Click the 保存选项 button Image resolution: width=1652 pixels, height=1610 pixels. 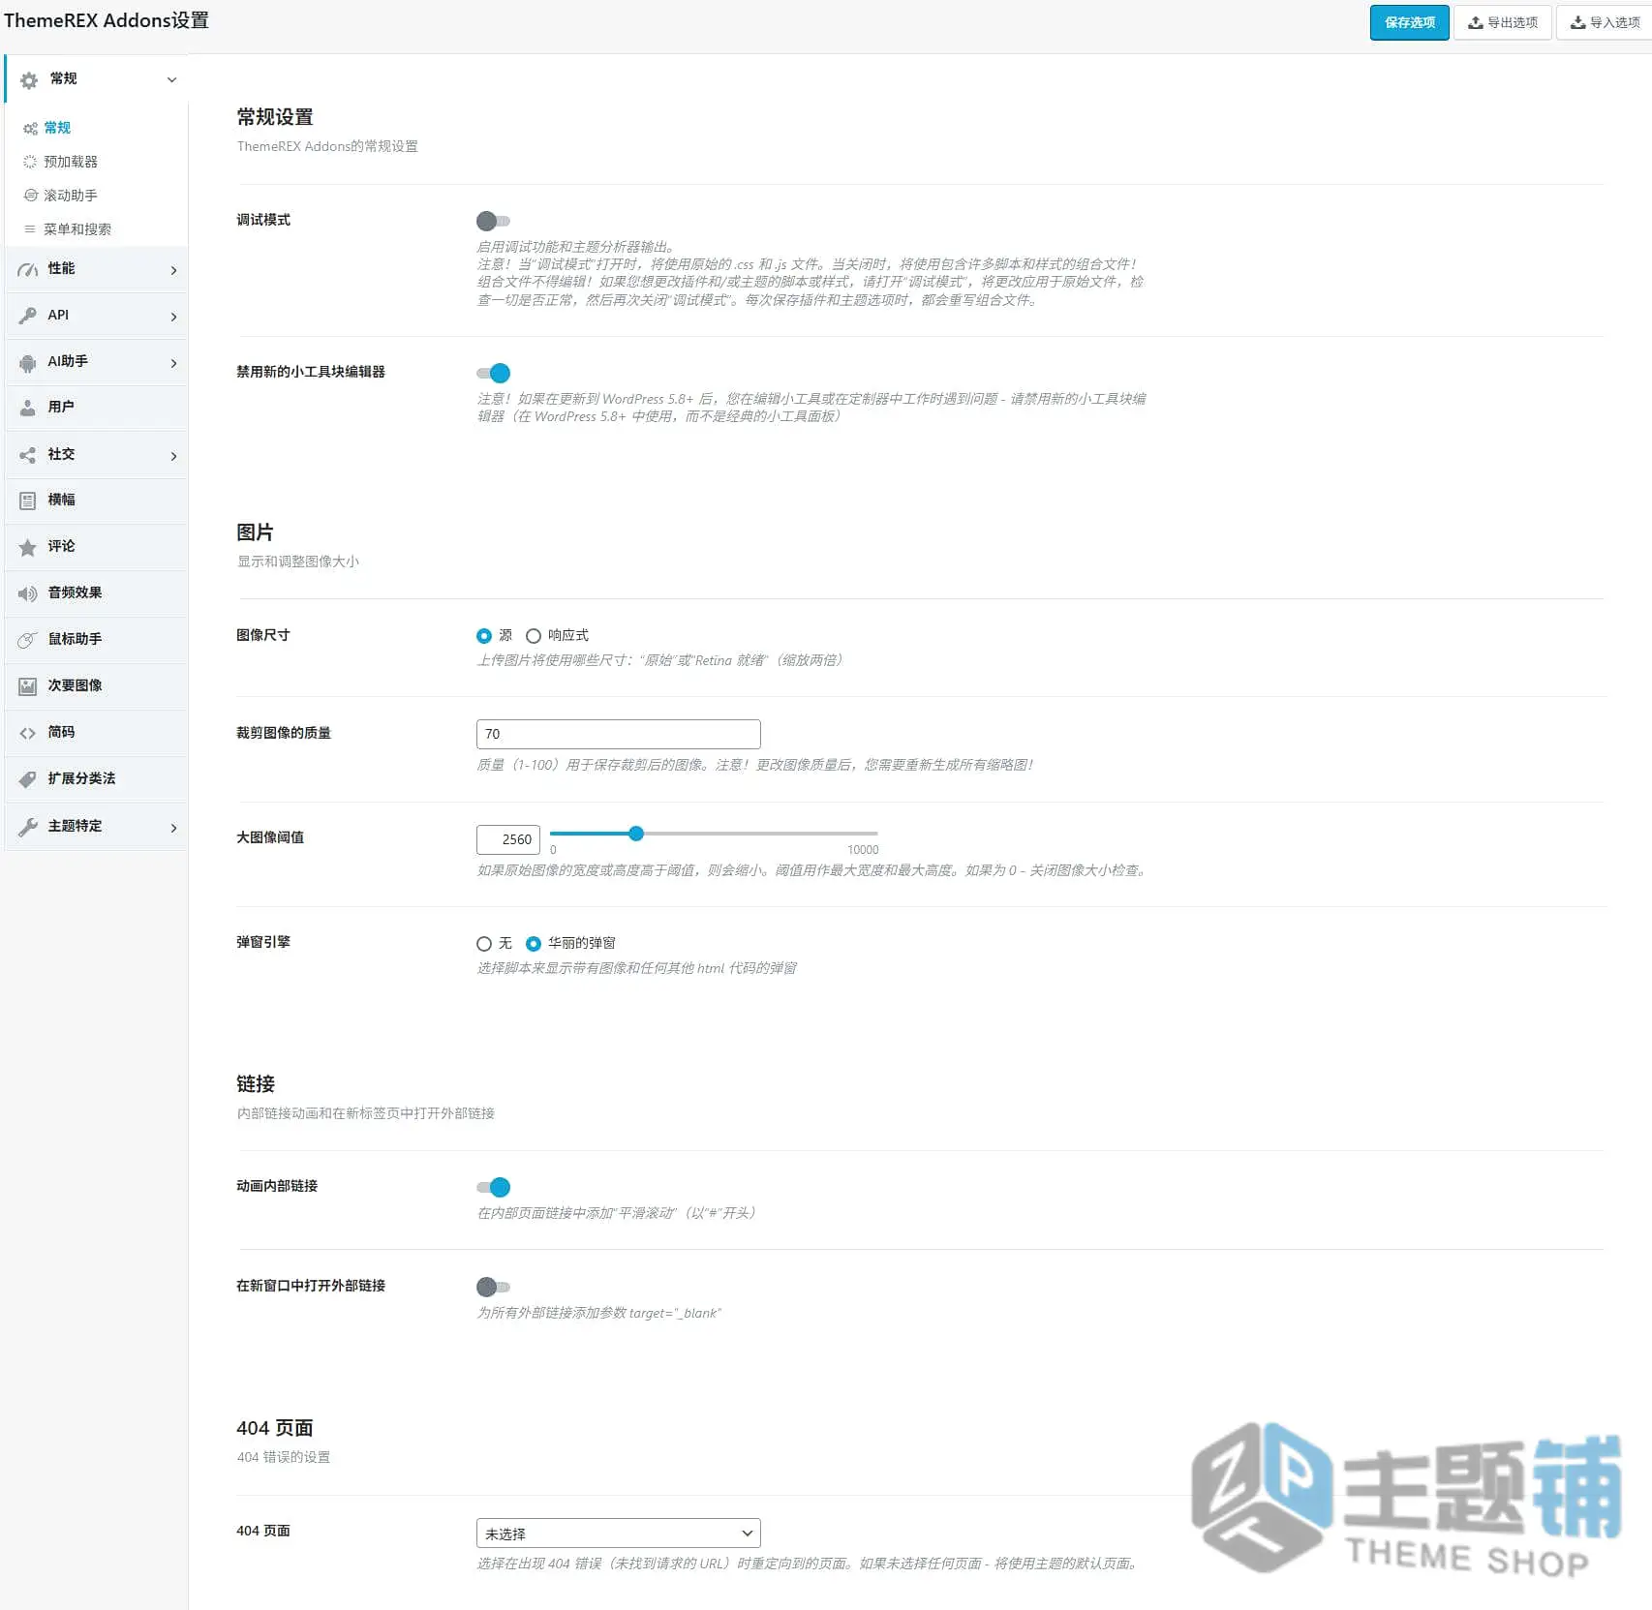tap(1409, 22)
